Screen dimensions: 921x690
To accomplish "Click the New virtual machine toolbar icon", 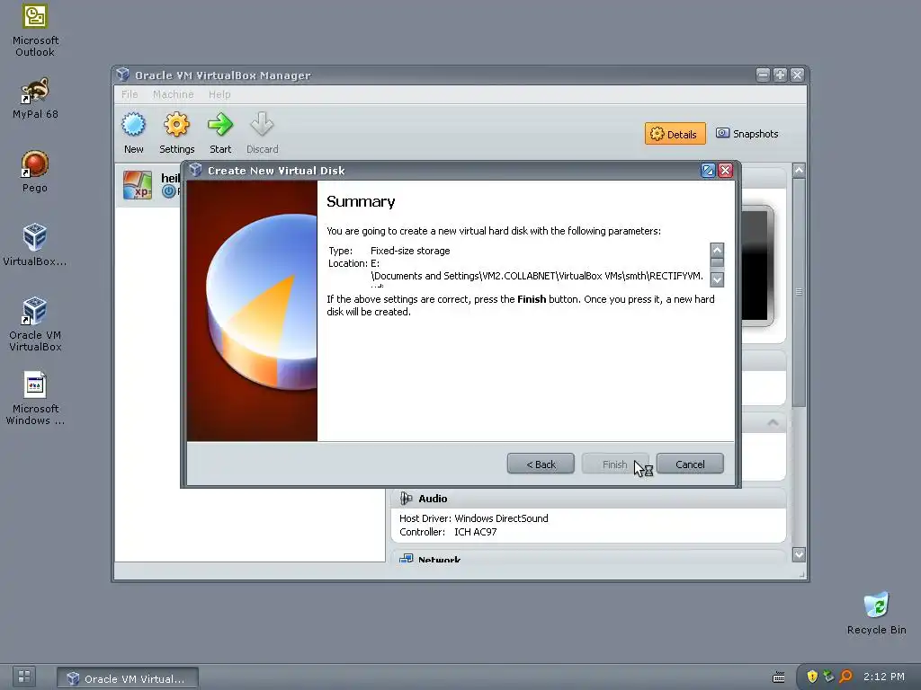I will pos(133,124).
